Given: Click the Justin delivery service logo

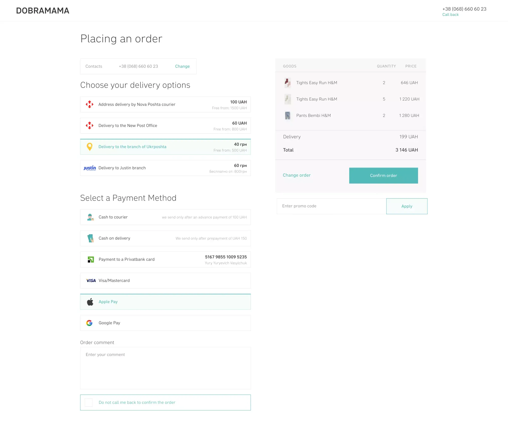Looking at the screenshot, I should tap(89, 168).
